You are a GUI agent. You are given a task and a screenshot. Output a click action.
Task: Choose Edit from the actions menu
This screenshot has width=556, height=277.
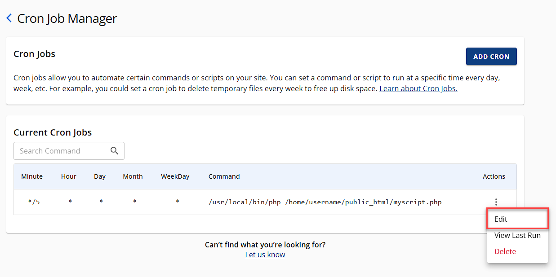click(501, 219)
